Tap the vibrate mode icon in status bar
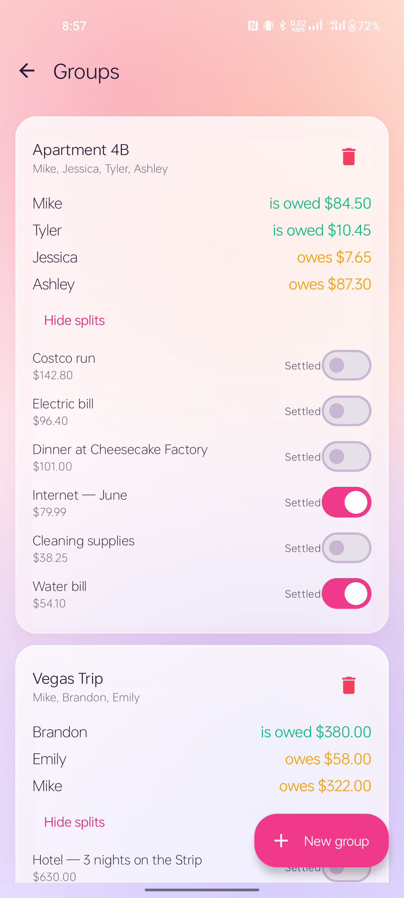 coord(268,26)
